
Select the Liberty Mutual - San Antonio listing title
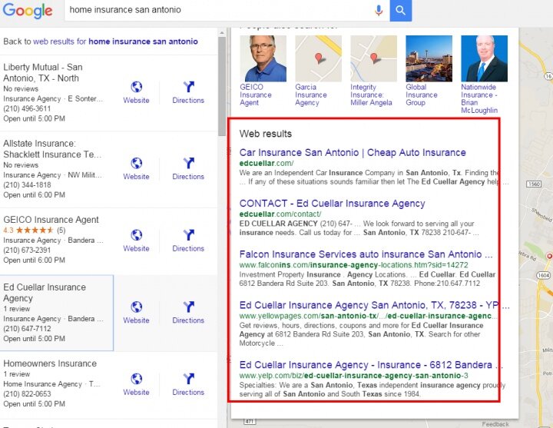coord(43,72)
